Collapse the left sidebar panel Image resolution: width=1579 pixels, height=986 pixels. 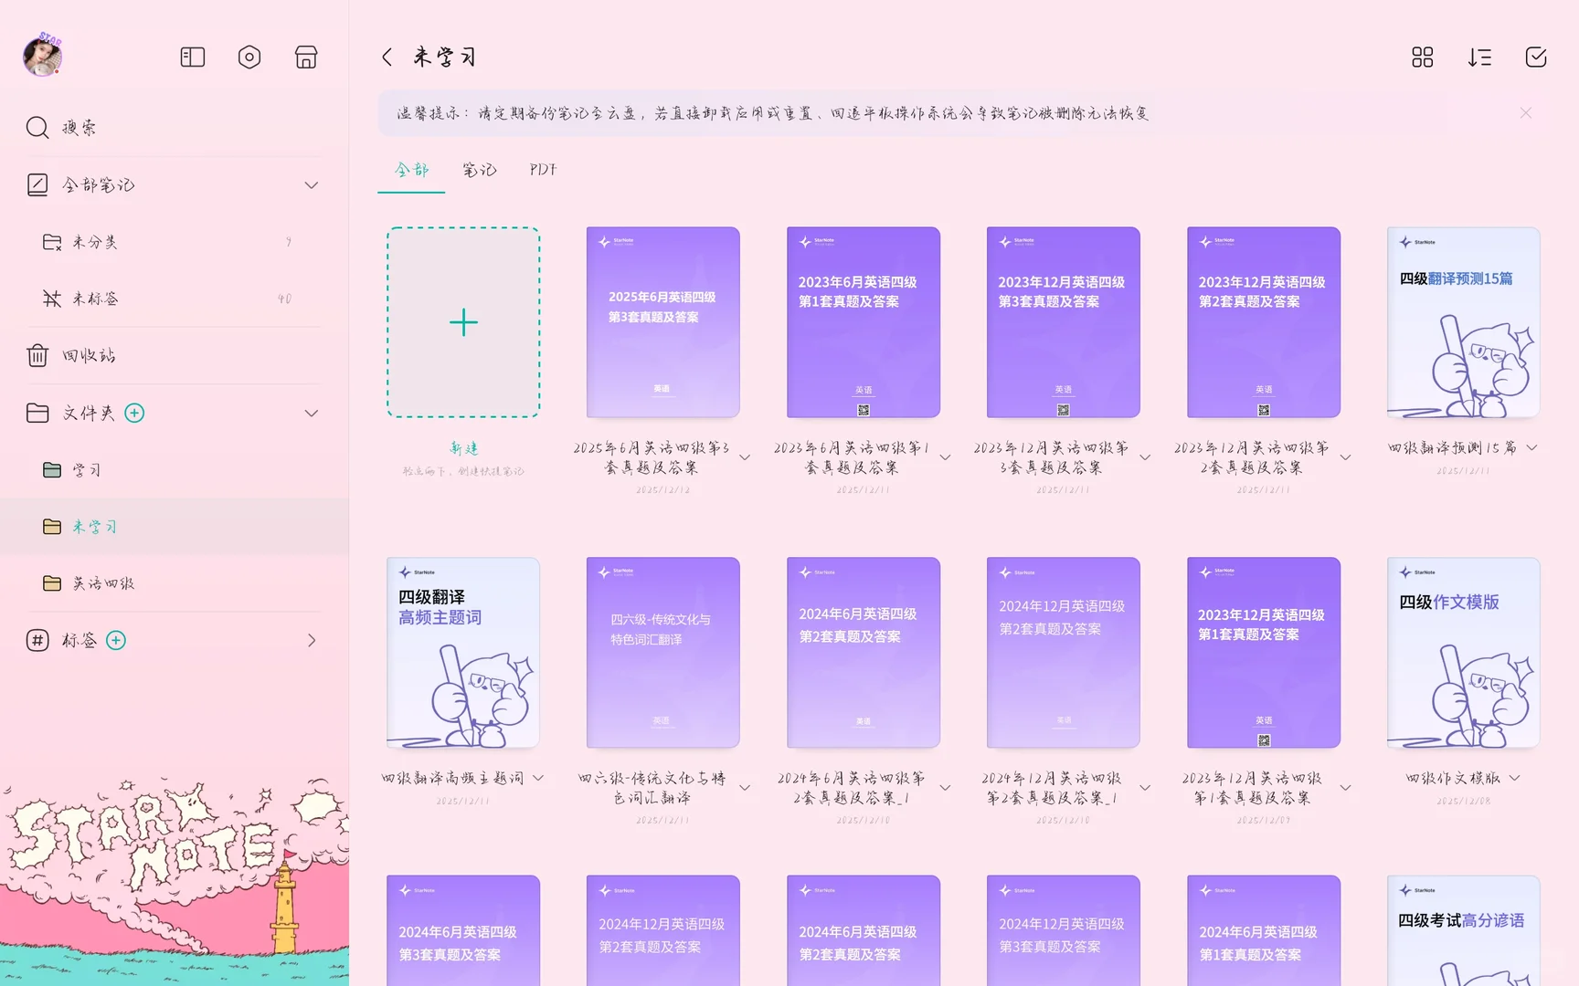[x=192, y=57]
